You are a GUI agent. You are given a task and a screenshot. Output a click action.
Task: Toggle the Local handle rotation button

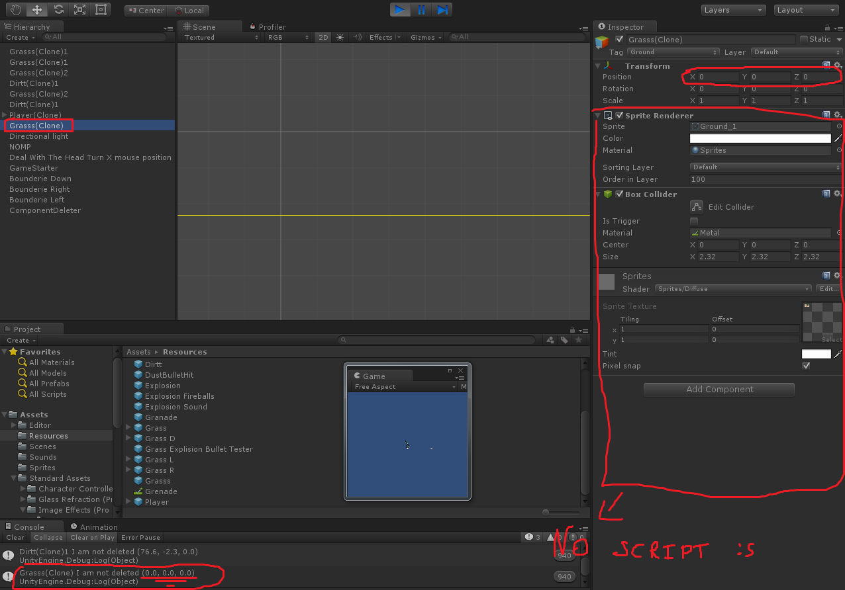click(x=189, y=11)
